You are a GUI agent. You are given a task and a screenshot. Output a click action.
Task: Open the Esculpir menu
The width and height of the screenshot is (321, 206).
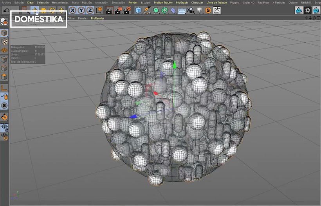146,2
